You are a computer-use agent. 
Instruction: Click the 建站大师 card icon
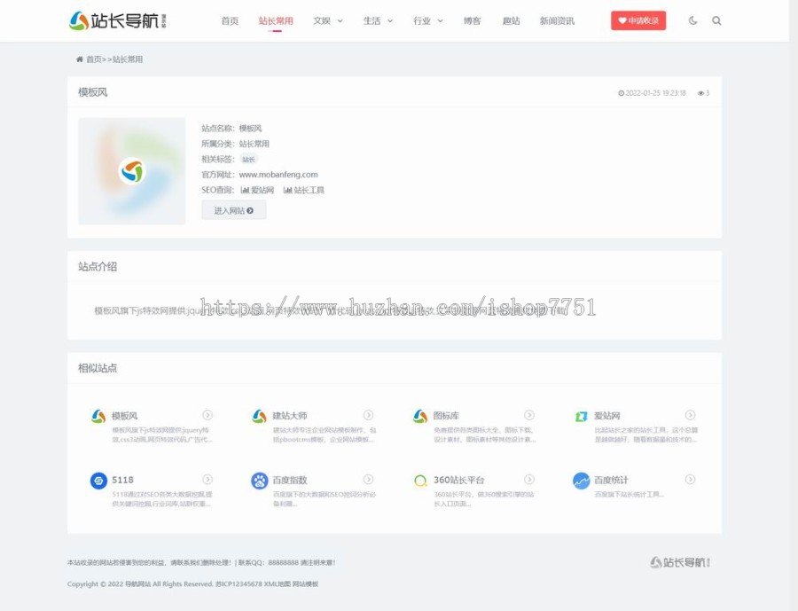[x=260, y=416]
